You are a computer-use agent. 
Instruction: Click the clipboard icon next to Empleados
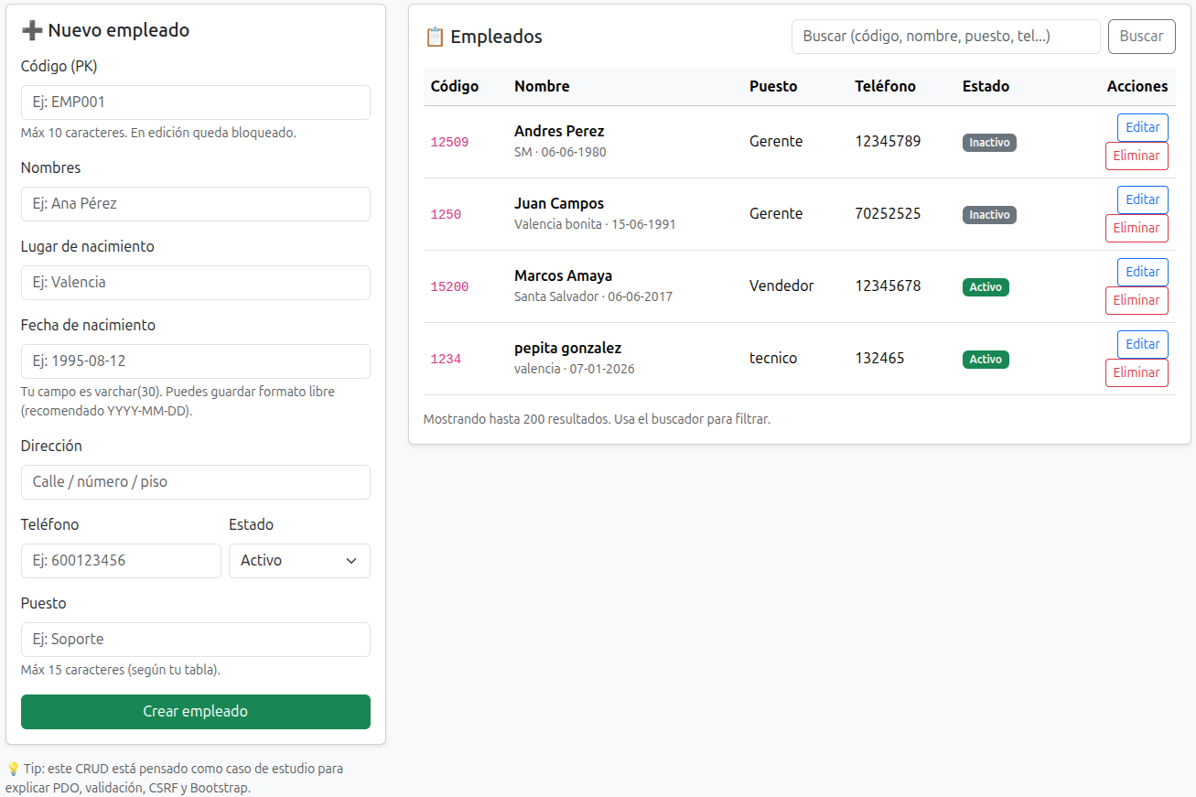pos(436,37)
